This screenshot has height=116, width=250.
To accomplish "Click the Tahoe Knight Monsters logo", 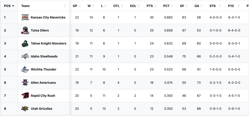I will coord(25,43).
